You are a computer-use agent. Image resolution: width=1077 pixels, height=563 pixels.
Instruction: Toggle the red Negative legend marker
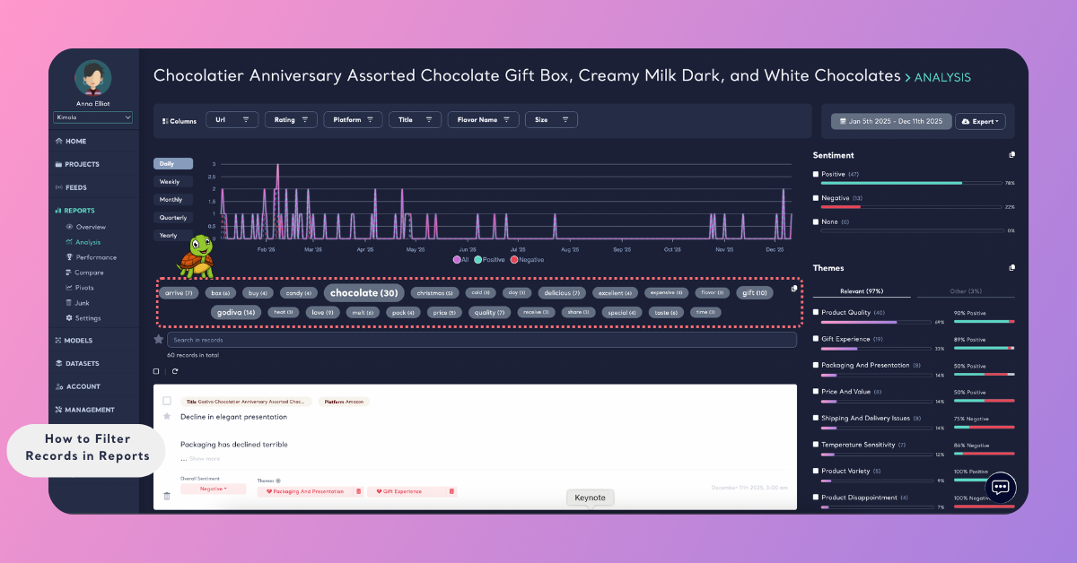tap(514, 260)
